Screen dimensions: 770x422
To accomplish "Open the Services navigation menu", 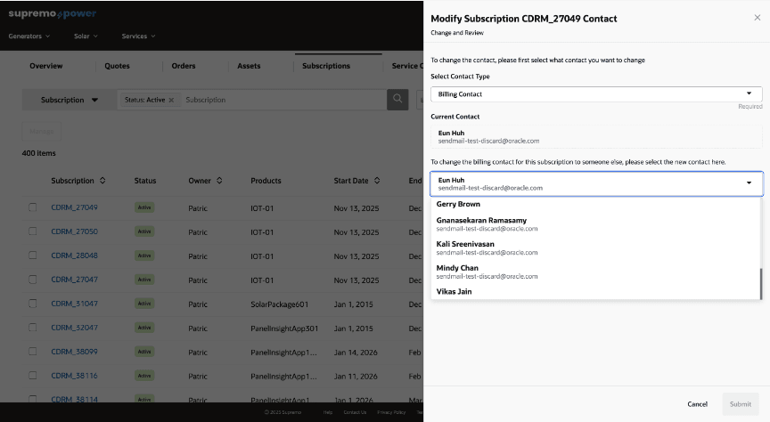I will pos(138,37).
